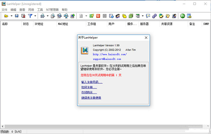Image resolution: width=211 pixels, height=134 pixels.
Task: Sort by the MAC地址 column header
Action: click(71, 24)
